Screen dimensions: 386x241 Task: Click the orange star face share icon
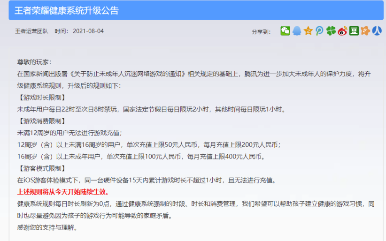click(x=365, y=31)
